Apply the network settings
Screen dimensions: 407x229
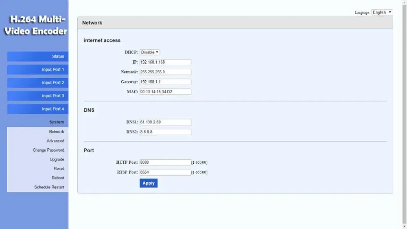[149, 183]
